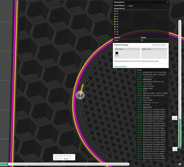The width and height of the screenshot is (184, 167).
Task: Collapse the Slicing Result panel
Action: [167, 2]
